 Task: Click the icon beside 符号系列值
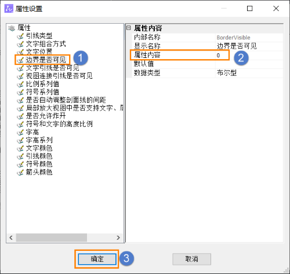point(20,92)
